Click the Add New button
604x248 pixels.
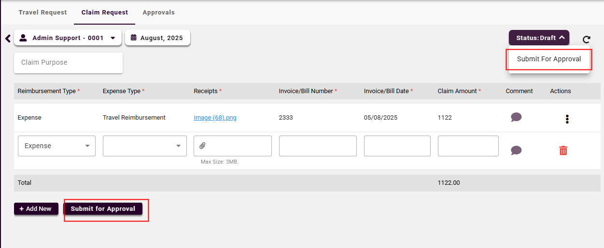[x=36, y=209]
